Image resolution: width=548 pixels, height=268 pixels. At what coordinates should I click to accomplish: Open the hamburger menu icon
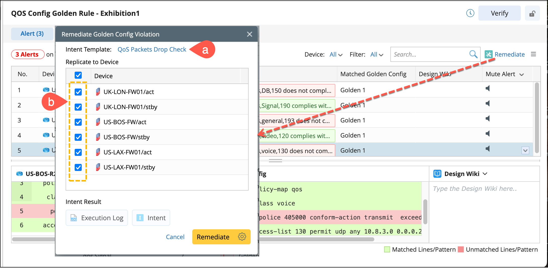click(x=533, y=54)
